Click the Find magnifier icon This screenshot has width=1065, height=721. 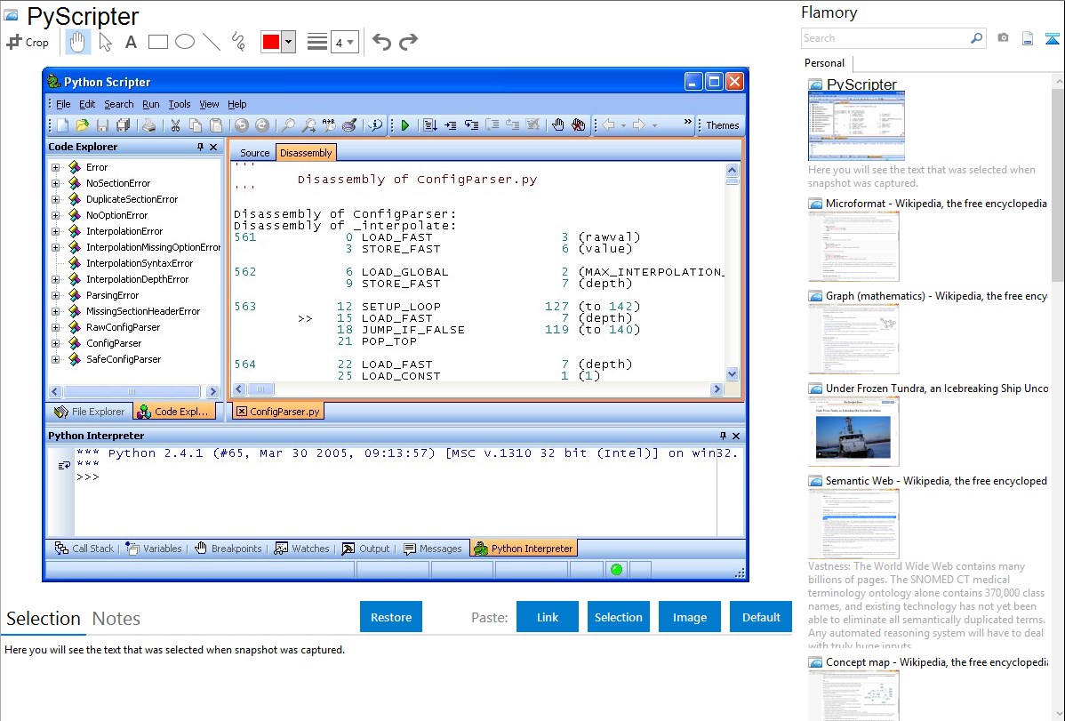[289, 125]
